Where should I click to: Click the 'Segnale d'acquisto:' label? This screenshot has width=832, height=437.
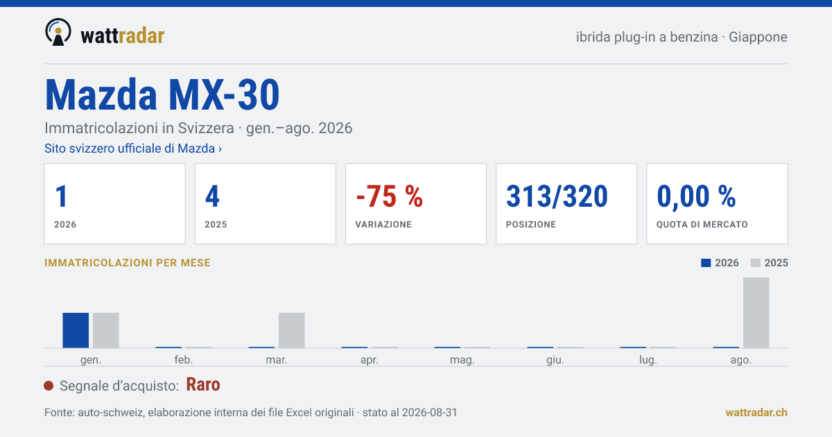pyautogui.click(x=120, y=386)
